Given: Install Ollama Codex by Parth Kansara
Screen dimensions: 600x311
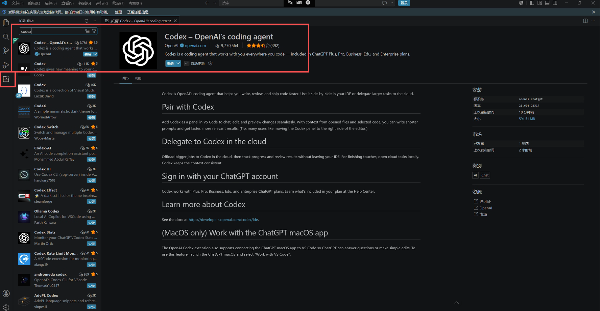Looking at the screenshot, I should tap(92, 223).
